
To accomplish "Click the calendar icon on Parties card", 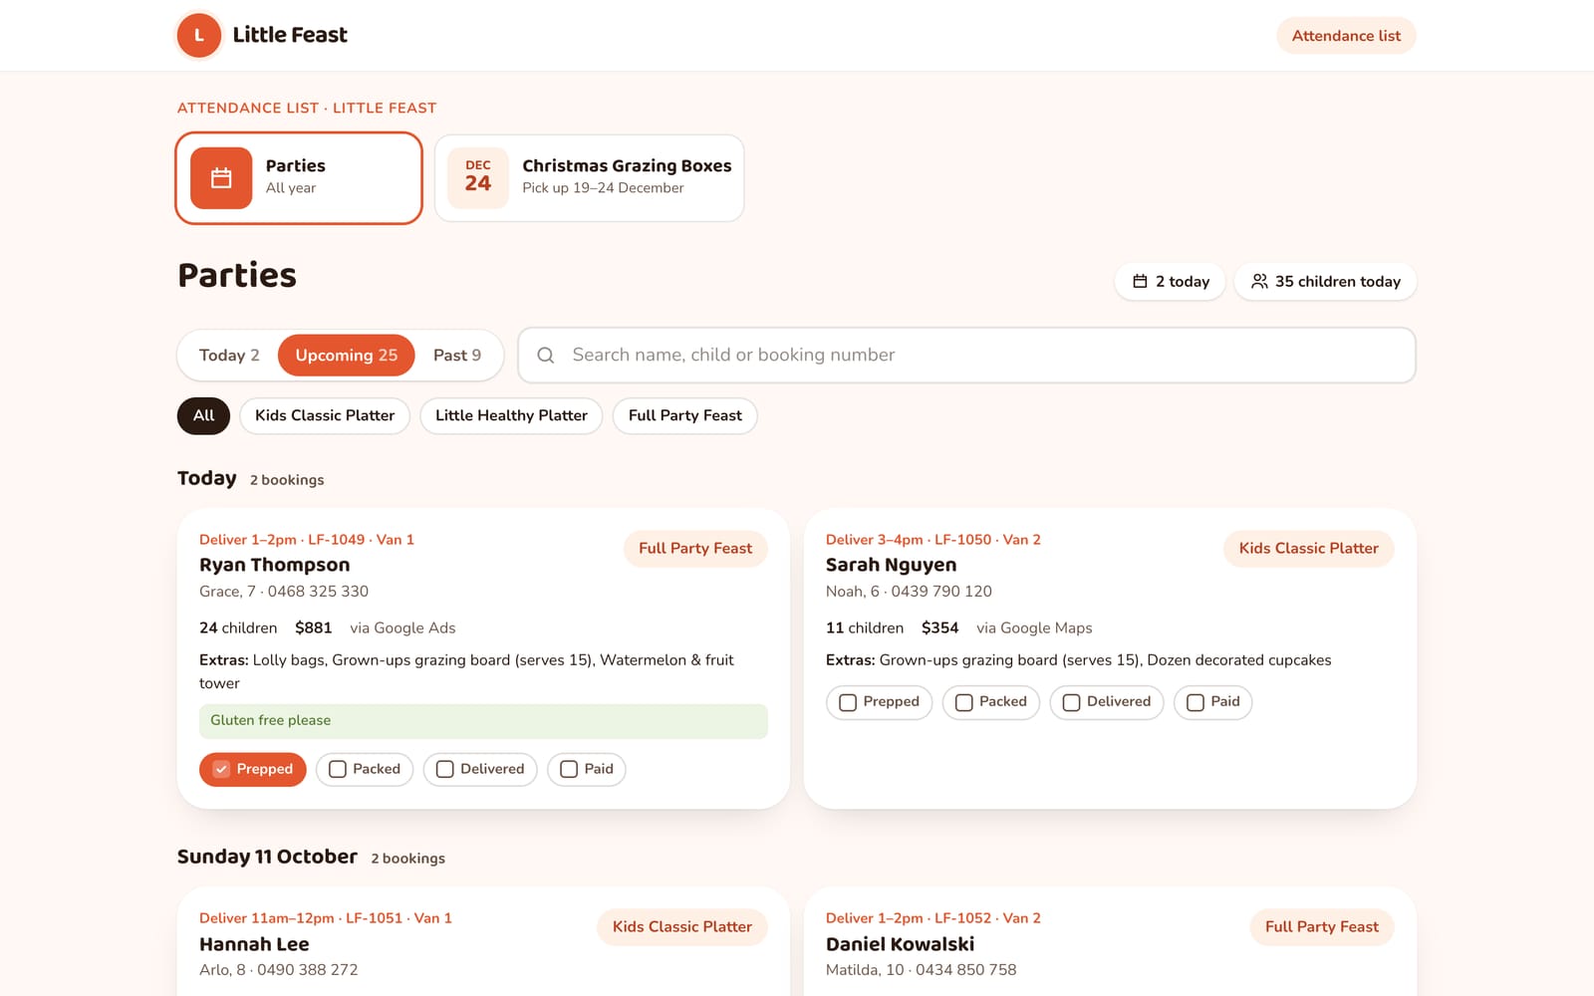I will [x=221, y=178].
